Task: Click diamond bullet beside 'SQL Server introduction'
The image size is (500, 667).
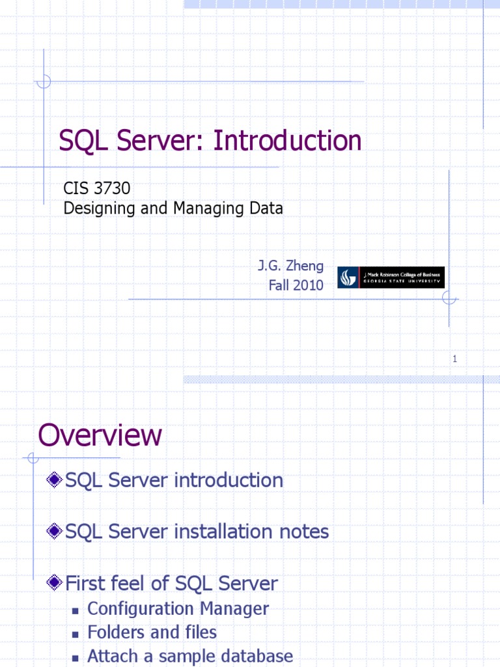Action: [55, 480]
